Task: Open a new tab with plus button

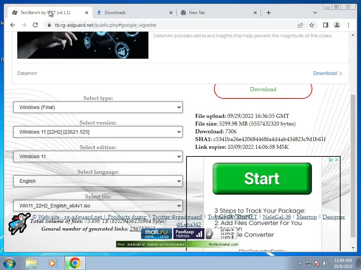Action: (268, 13)
